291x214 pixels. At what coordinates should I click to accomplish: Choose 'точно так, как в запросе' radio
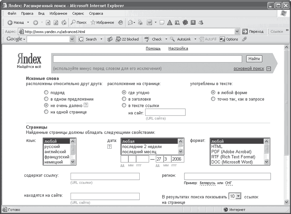(213, 99)
